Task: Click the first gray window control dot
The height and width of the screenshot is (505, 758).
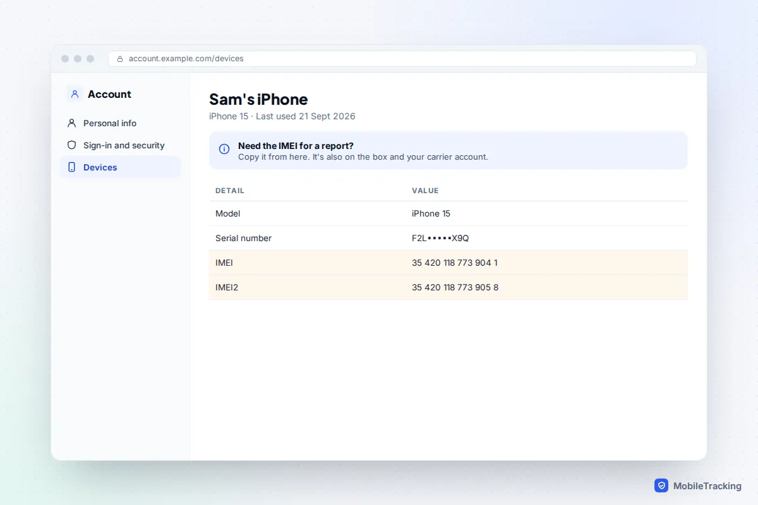Action: [65, 59]
